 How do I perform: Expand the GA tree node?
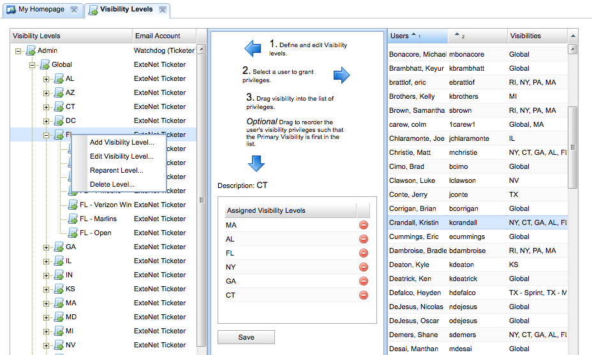pyautogui.click(x=46, y=247)
